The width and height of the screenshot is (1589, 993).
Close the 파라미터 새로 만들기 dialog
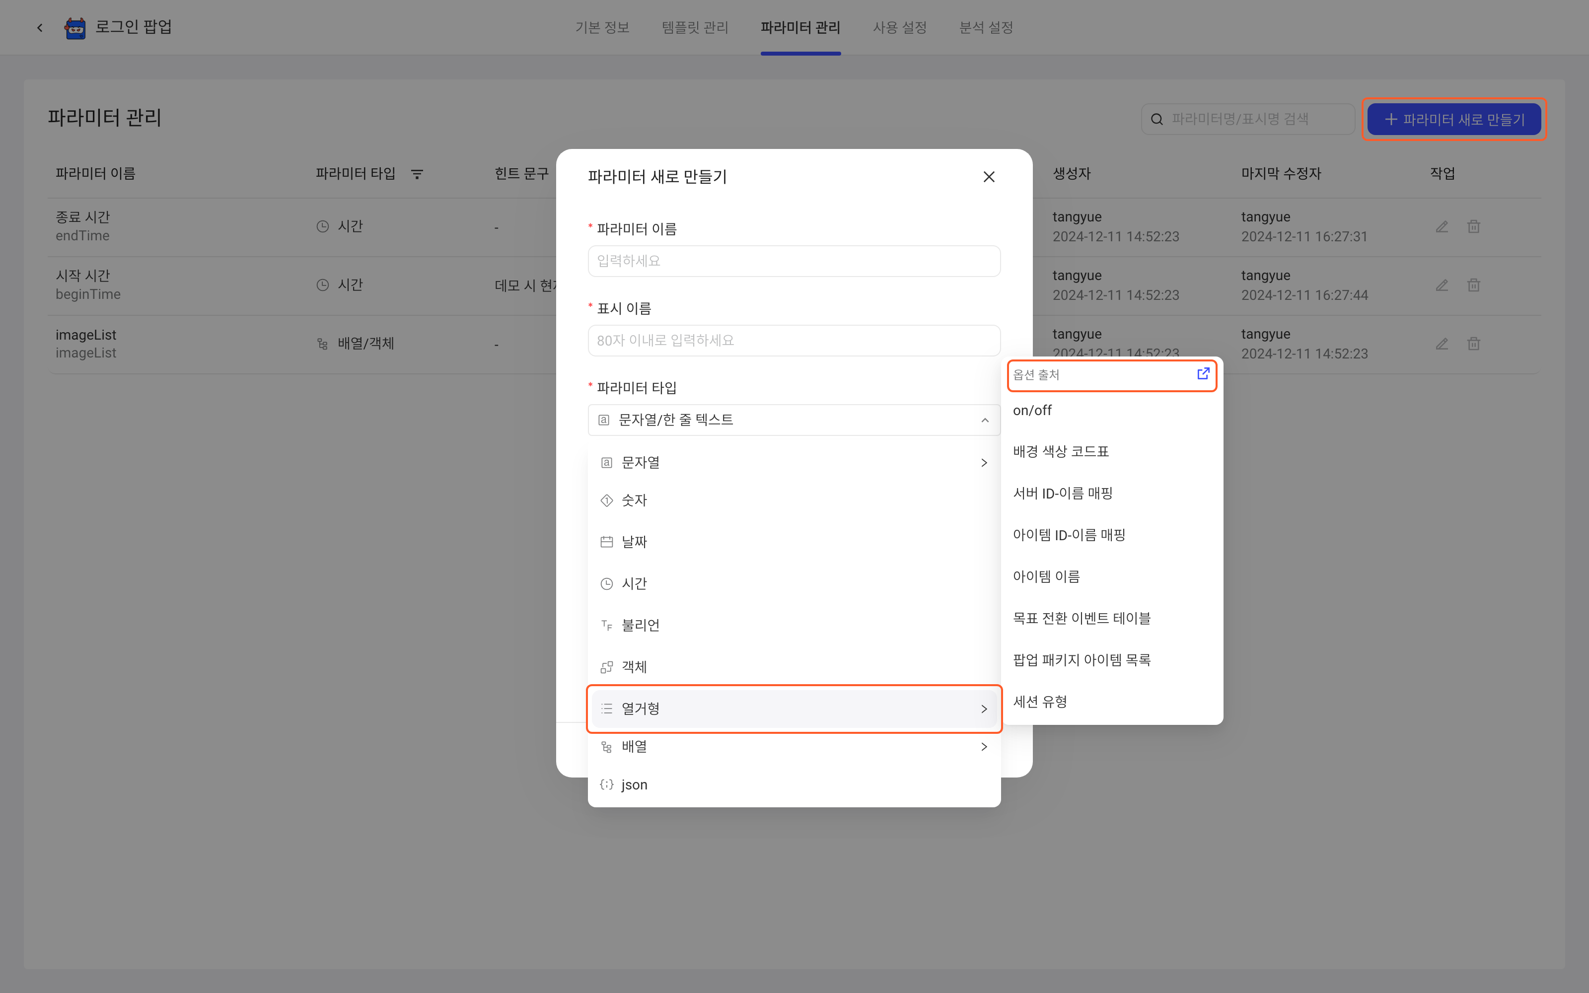989,177
